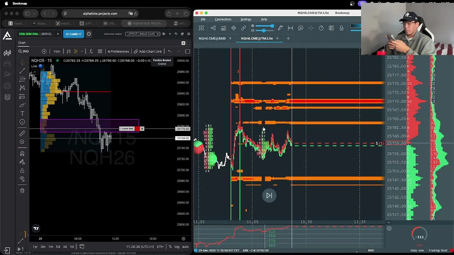This screenshot has width=454, height=255.
Task: Open the go to date calendar icon
Action: (82, 246)
